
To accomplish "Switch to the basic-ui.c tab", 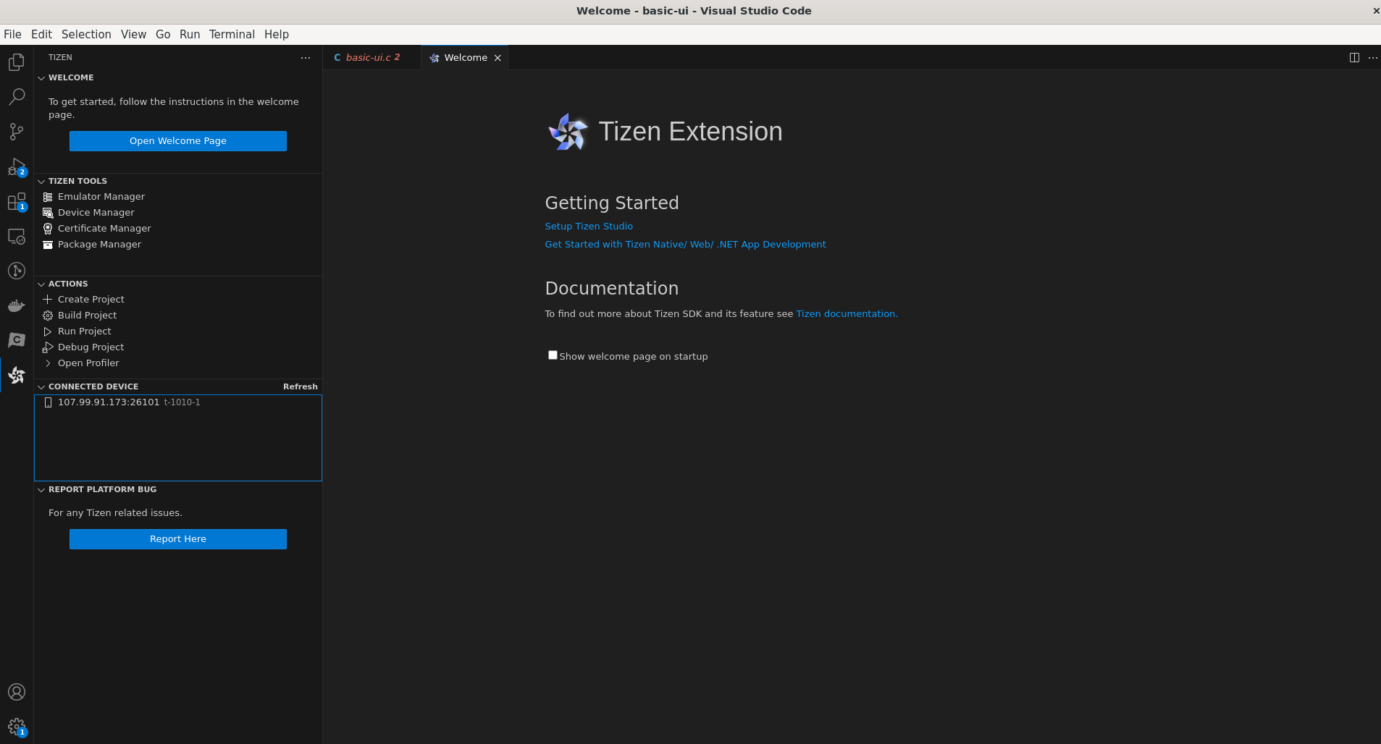I will click(x=368, y=58).
